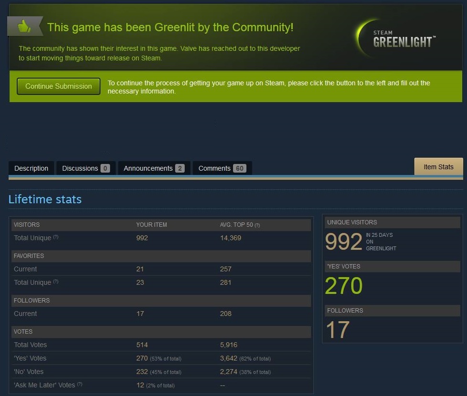Click the help icon next to Favorites Total Unique
Viewport: 467px width, 396px height.
click(x=56, y=281)
